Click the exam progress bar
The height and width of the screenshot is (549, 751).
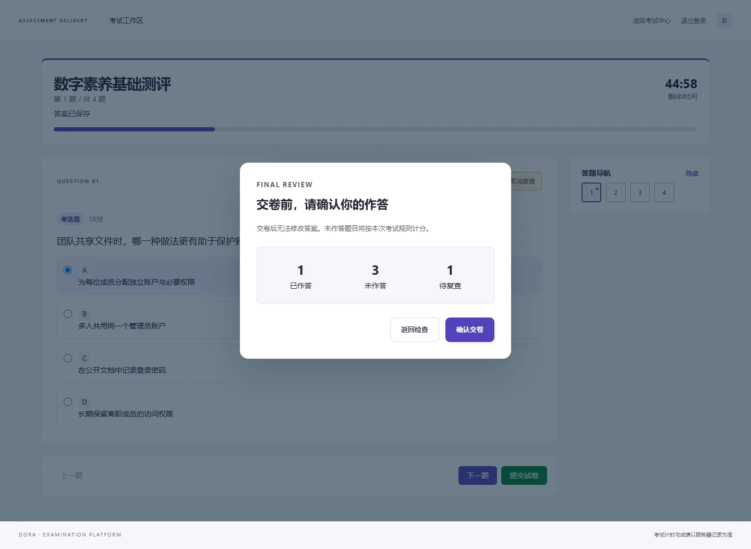(375, 129)
